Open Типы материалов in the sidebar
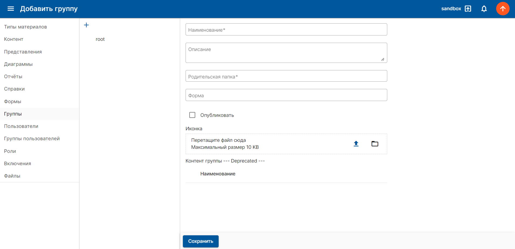Screen dimensions: 515x249 (40, 27)
